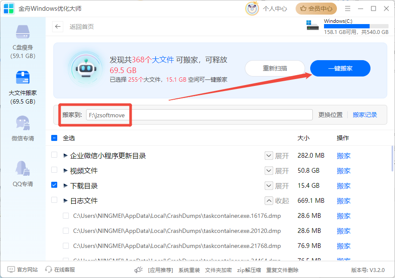Click the 一键搬家 button

coord(340,68)
